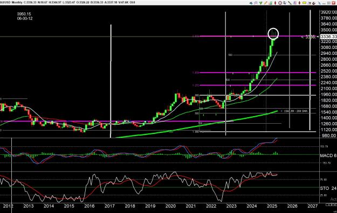Screen dimensions: 337x213
Task: Click the 2022 year label on time axis
Action: tap(211, 206)
